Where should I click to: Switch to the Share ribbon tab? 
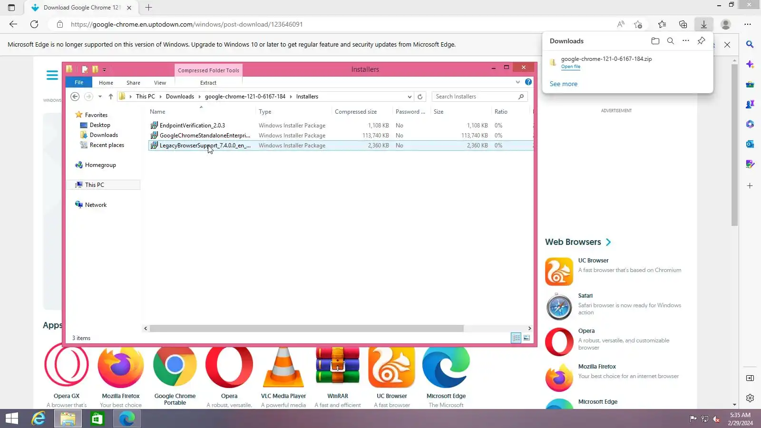(133, 83)
